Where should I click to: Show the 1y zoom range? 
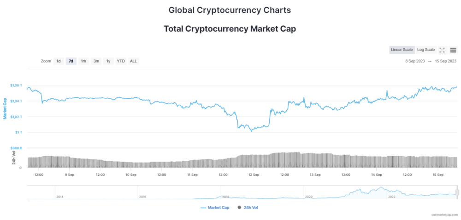(x=108, y=61)
